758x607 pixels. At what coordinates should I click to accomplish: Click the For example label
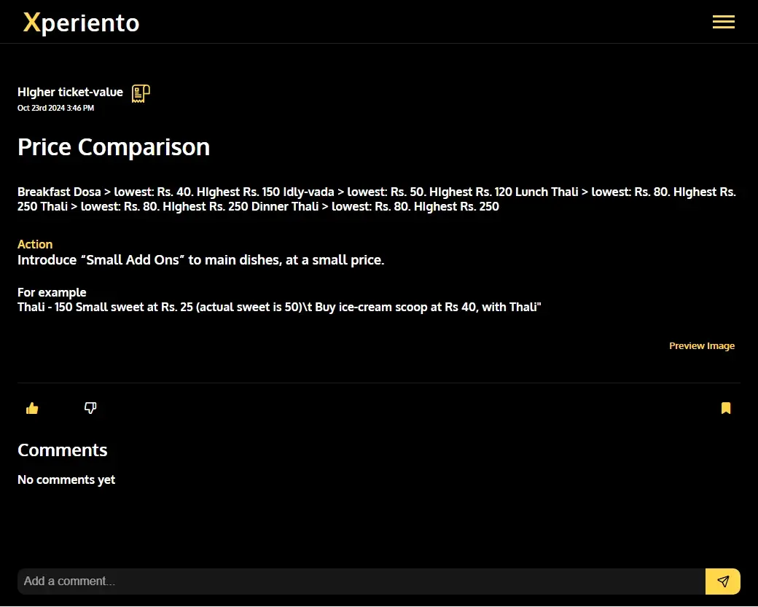click(x=52, y=292)
